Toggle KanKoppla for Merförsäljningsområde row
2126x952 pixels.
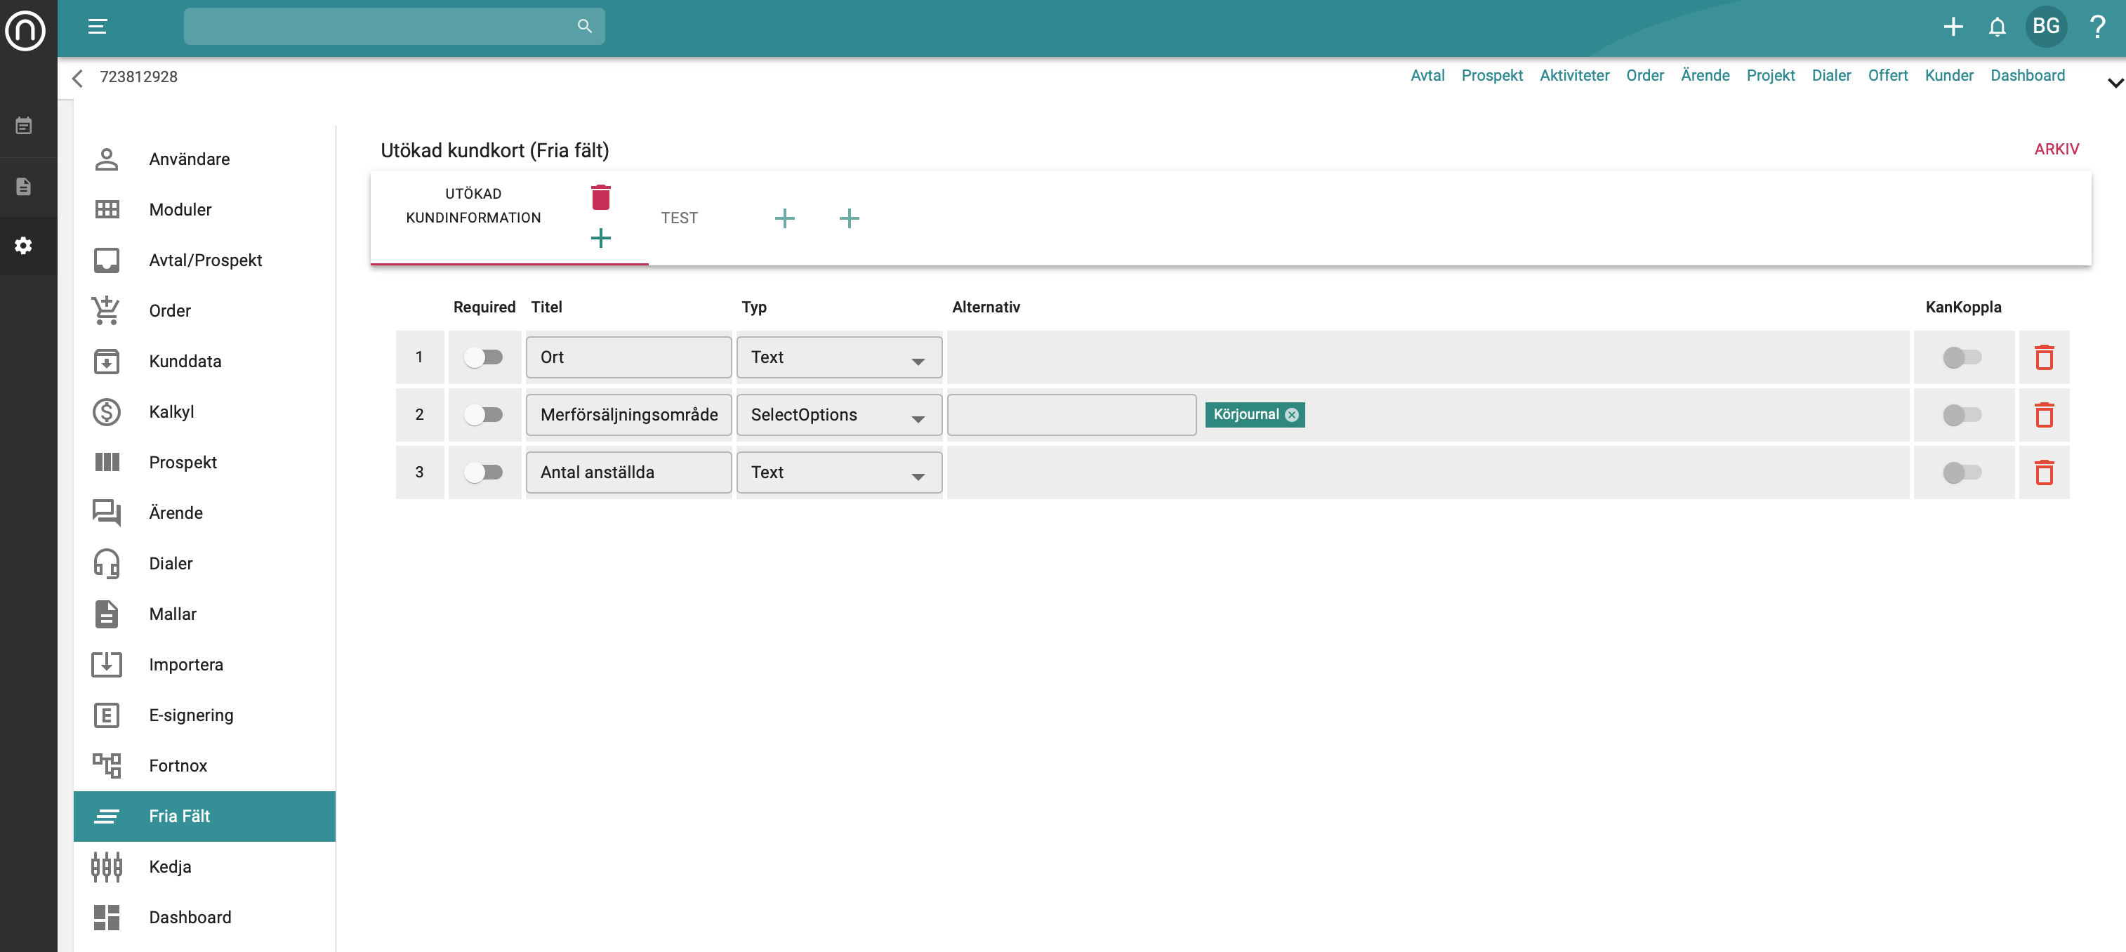[1962, 415]
